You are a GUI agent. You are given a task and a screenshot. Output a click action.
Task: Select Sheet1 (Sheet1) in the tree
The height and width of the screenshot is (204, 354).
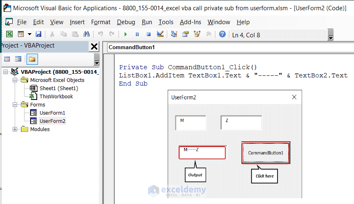point(59,88)
